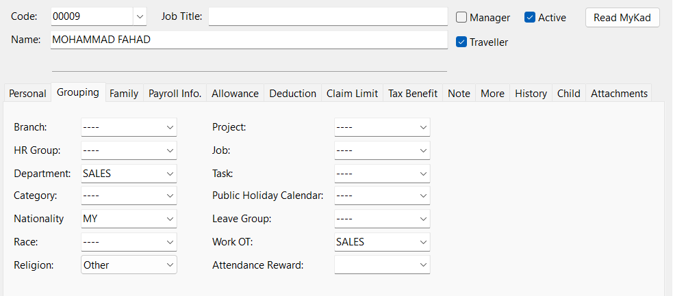The width and height of the screenshot is (673, 296).
Task: Open the Branch dropdown
Action: click(169, 127)
